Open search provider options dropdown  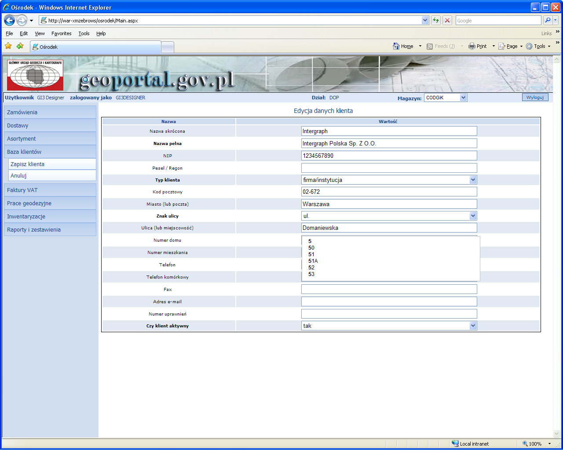click(556, 20)
